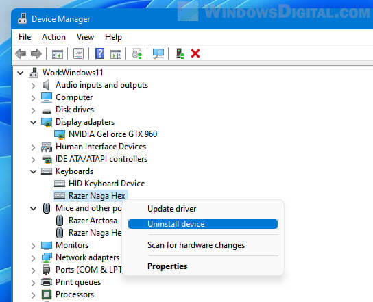Select the 'Print queues' text label
Viewport: 373px width, 302px height.
pyautogui.click(x=78, y=282)
